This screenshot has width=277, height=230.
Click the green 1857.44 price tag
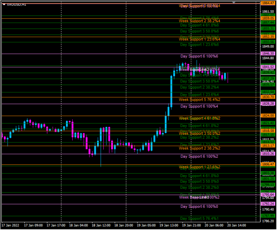(268, 23)
